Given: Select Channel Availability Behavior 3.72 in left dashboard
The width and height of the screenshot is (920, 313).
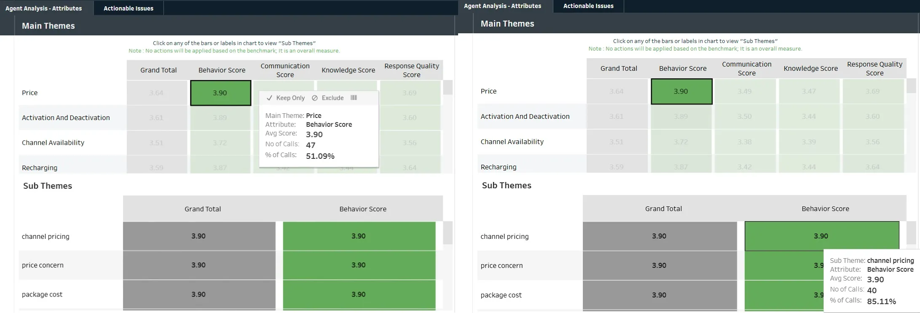Looking at the screenshot, I should coord(220,143).
